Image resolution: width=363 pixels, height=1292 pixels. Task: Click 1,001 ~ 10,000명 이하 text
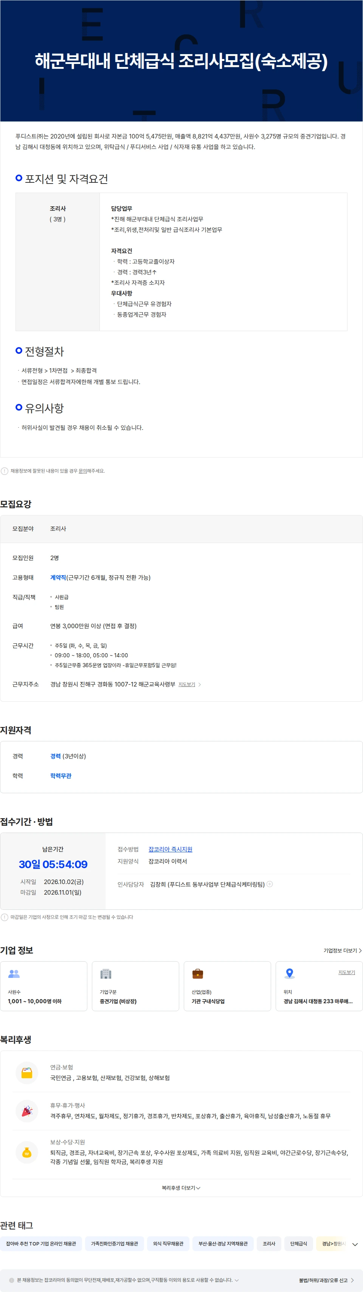pyautogui.click(x=34, y=1002)
